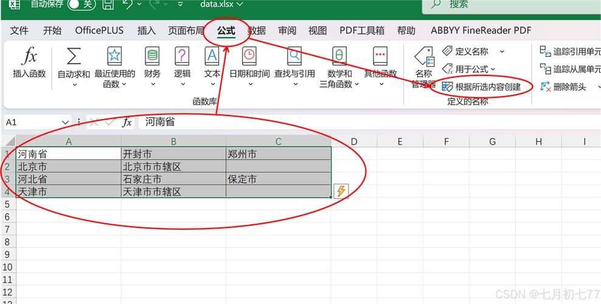Select cell containing 开封市
This screenshot has width=601, height=304.
click(173, 154)
